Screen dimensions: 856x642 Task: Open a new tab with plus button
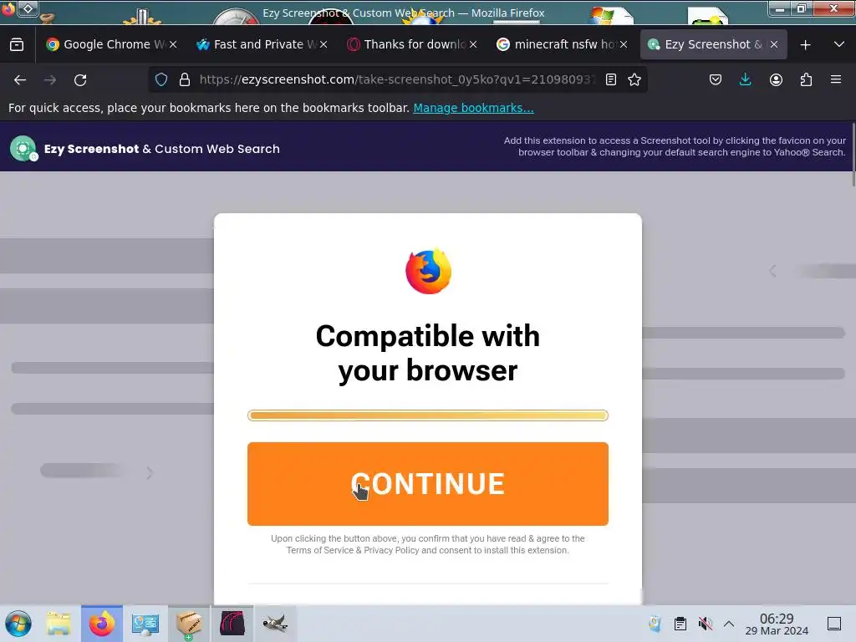805,45
